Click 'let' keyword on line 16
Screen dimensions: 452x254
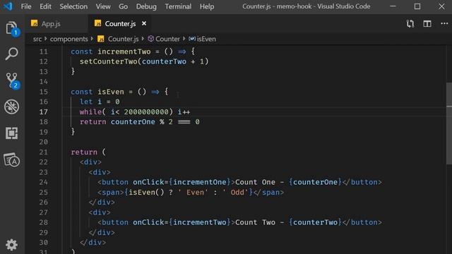(86, 102)
